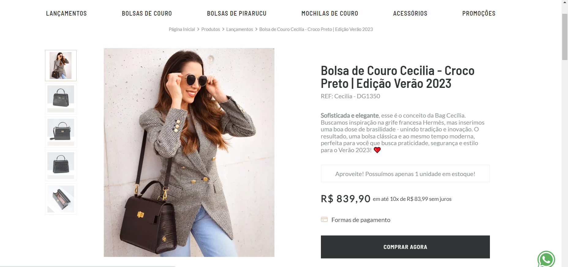Image resolution: width=568 pixels, height=267 pixels.
Task: Open the Mochilas de Couro menu
Action: pos(330,13)
